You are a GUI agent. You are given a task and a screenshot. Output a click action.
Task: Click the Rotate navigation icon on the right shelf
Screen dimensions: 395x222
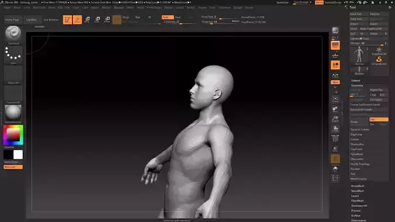point(335,129)
